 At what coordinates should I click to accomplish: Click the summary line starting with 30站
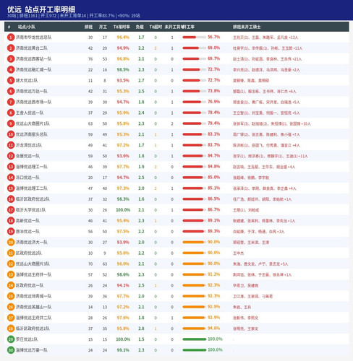coord(74,16)
